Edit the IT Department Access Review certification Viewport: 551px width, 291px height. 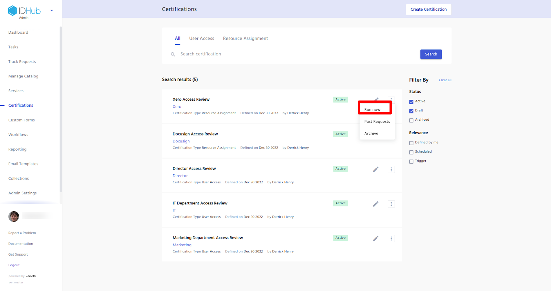click(376, 204)
